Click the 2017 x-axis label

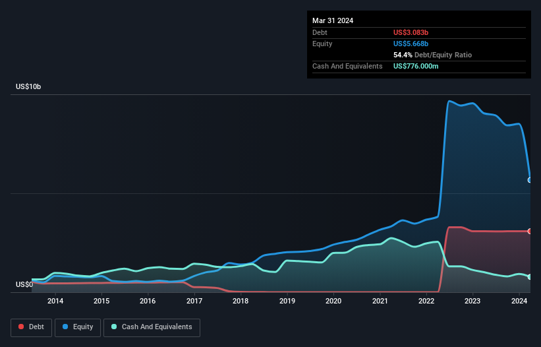coord(194,301)
